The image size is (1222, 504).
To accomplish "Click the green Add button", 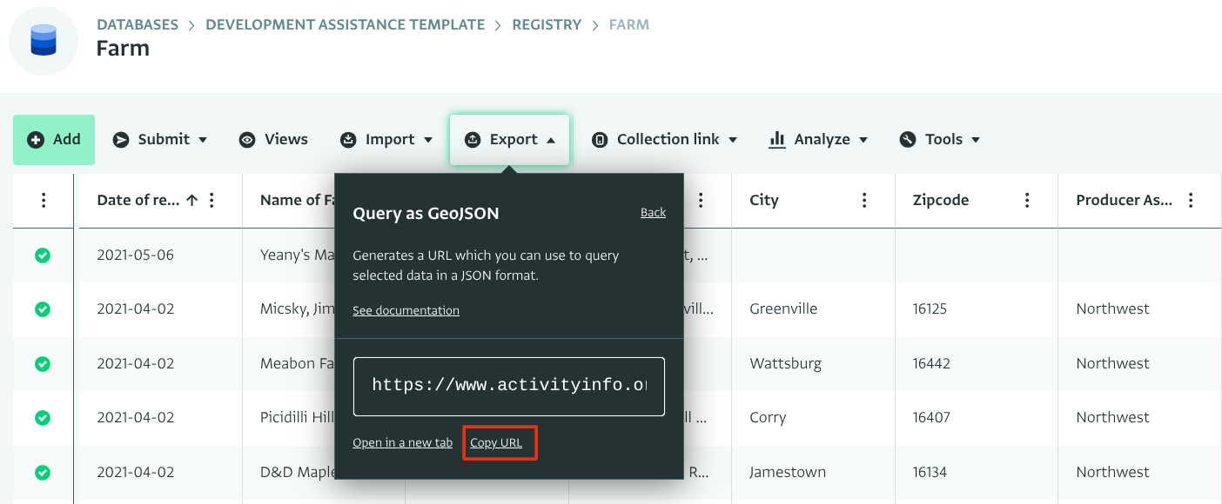I will click(54, 140).
